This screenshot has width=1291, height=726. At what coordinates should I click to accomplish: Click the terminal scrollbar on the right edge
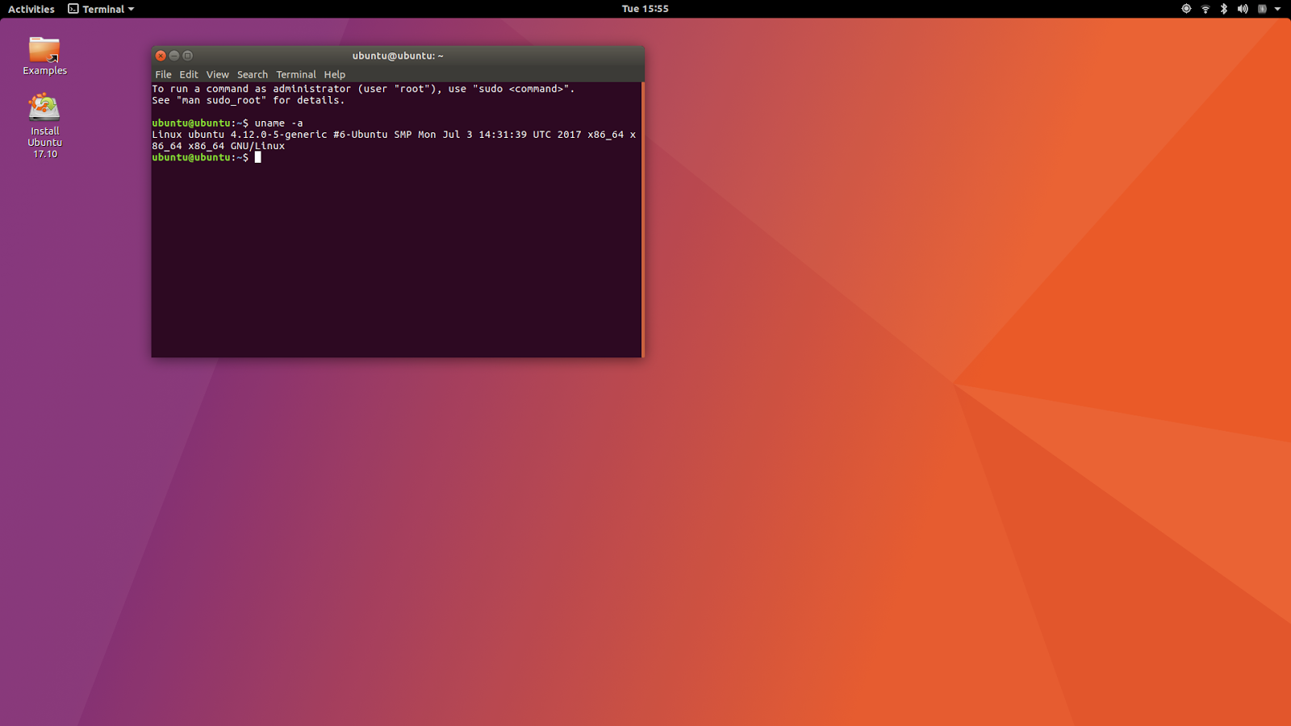642,219
